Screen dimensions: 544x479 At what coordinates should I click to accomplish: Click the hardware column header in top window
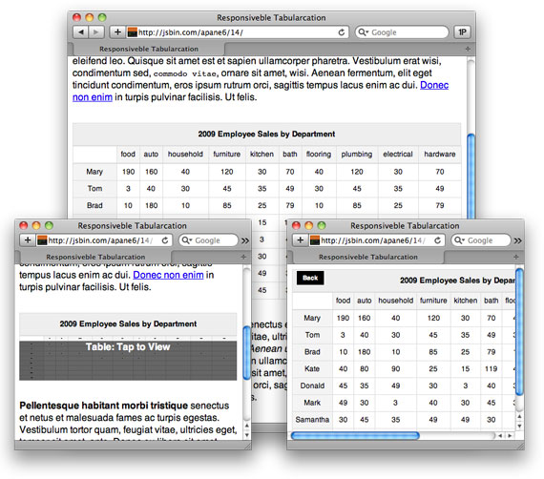pyautogui.click(x=440, y=154)
